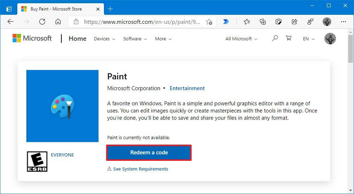Expand the More menu
Viewport: 354px width, 194px height.
[163, 39]
